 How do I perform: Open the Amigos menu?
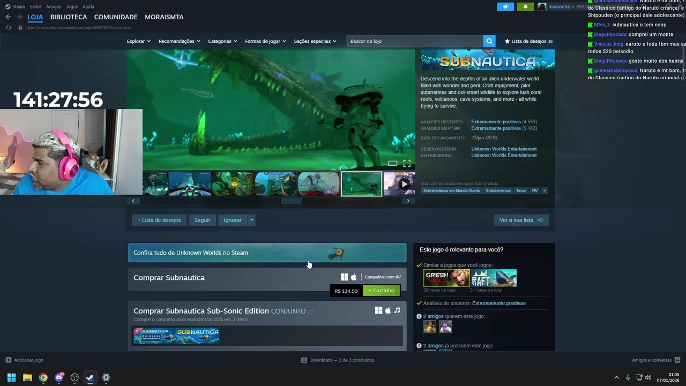(x=54, y=6)
